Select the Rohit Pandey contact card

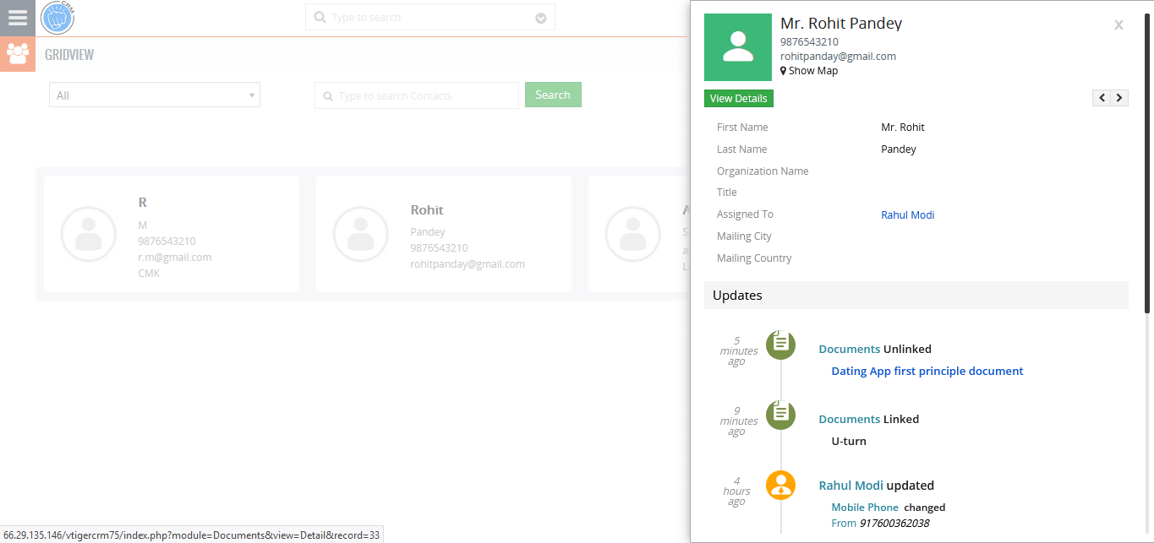click(x=443, y=234)
